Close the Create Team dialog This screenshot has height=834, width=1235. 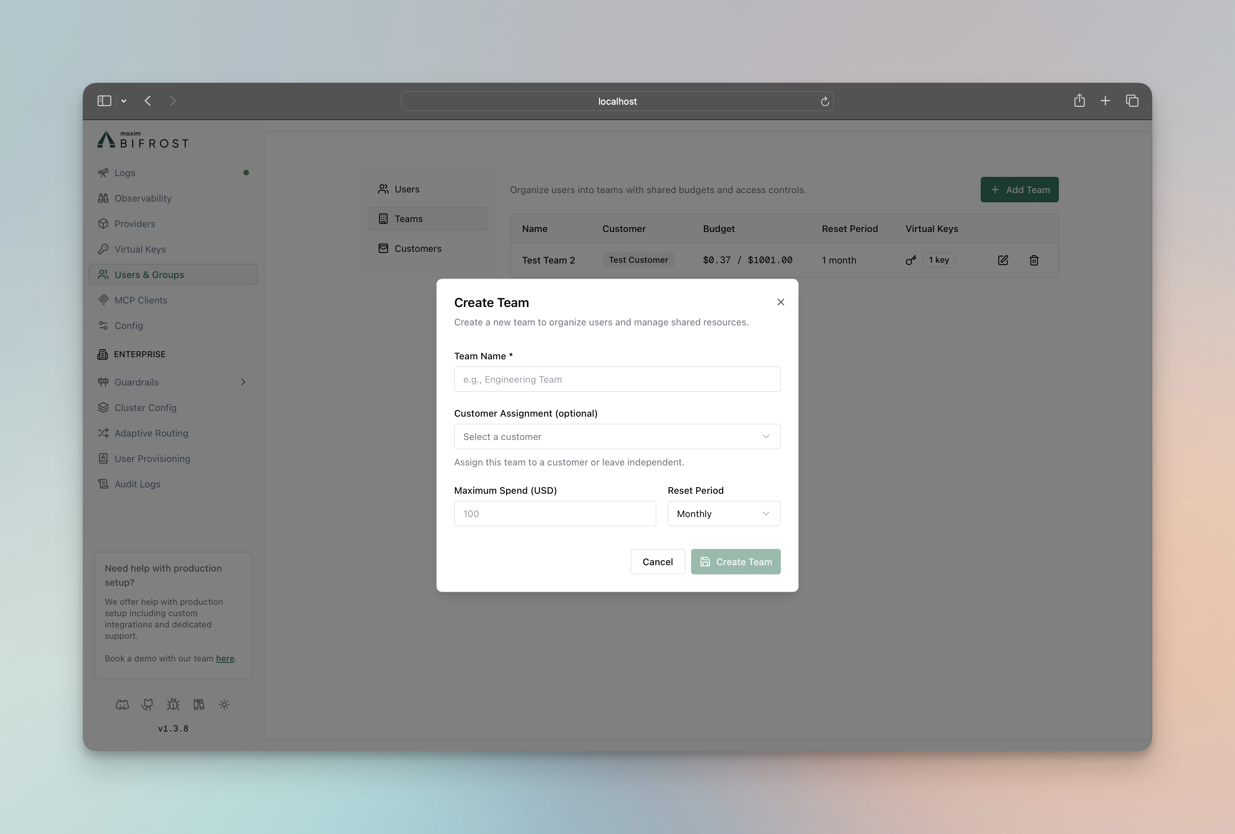tap(780, 302)
